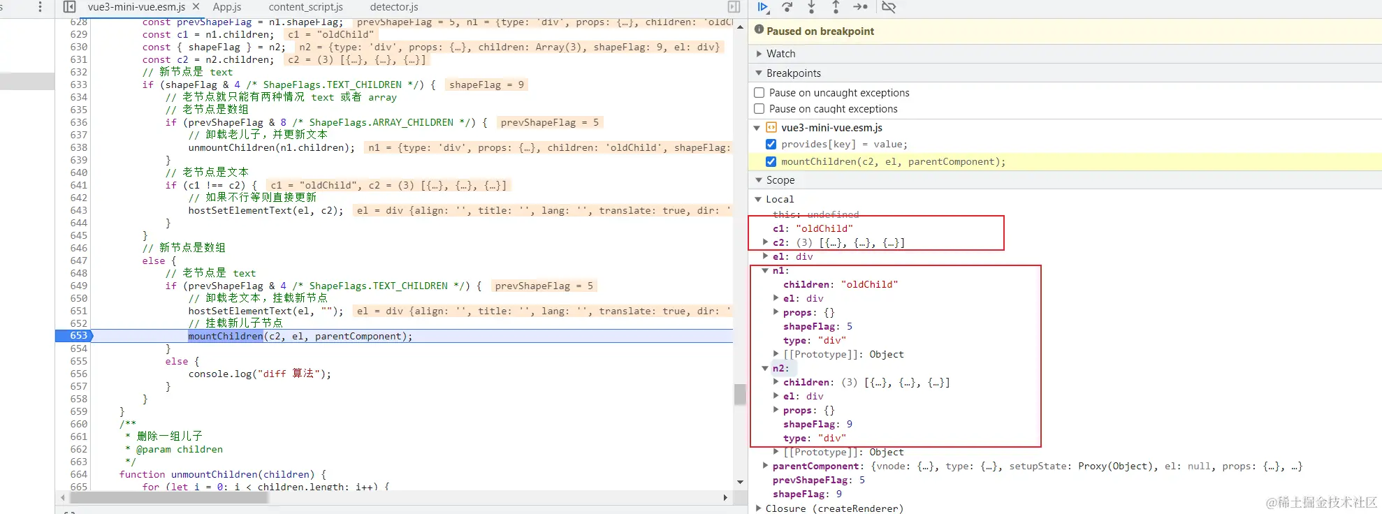Click the horizontal scrollbar thumb in editor
Image resolution: width=1382 pixels, height=514 pixels.
click(169, 498)
